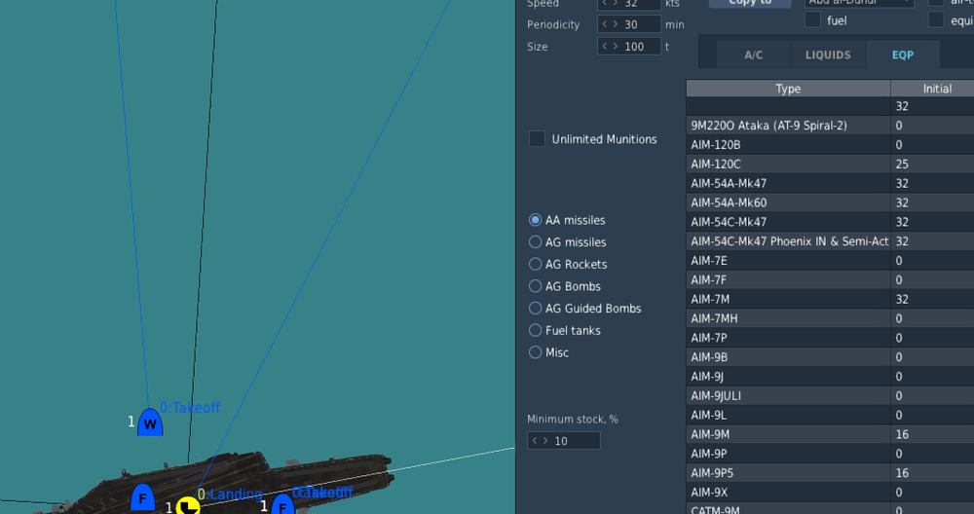The width and height of the screenshot is (974, 514).
Task: Select AG missiles radio button
Action: point(535,242)
